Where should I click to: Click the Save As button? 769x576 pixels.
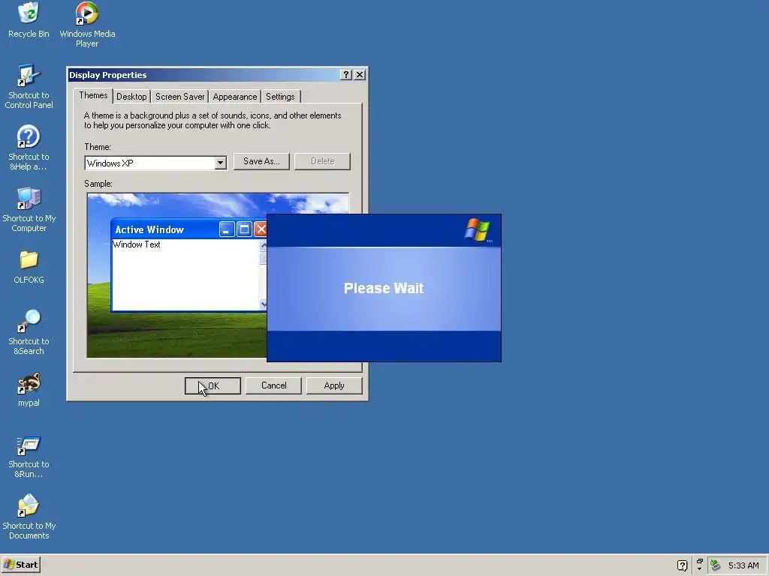[x=261, y=161]
